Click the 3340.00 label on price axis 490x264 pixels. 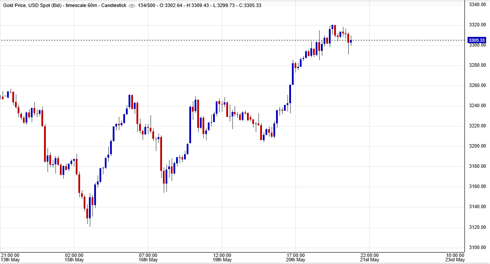(x=477, y=4)
